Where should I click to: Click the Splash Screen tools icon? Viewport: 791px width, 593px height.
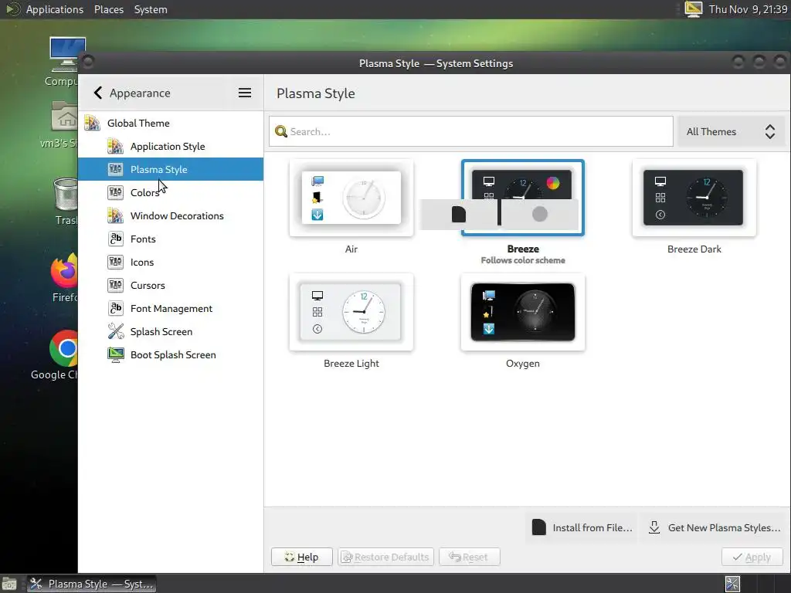[116, 332]
